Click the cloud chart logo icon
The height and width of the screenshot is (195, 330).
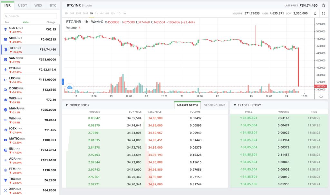tap(70, 87)
